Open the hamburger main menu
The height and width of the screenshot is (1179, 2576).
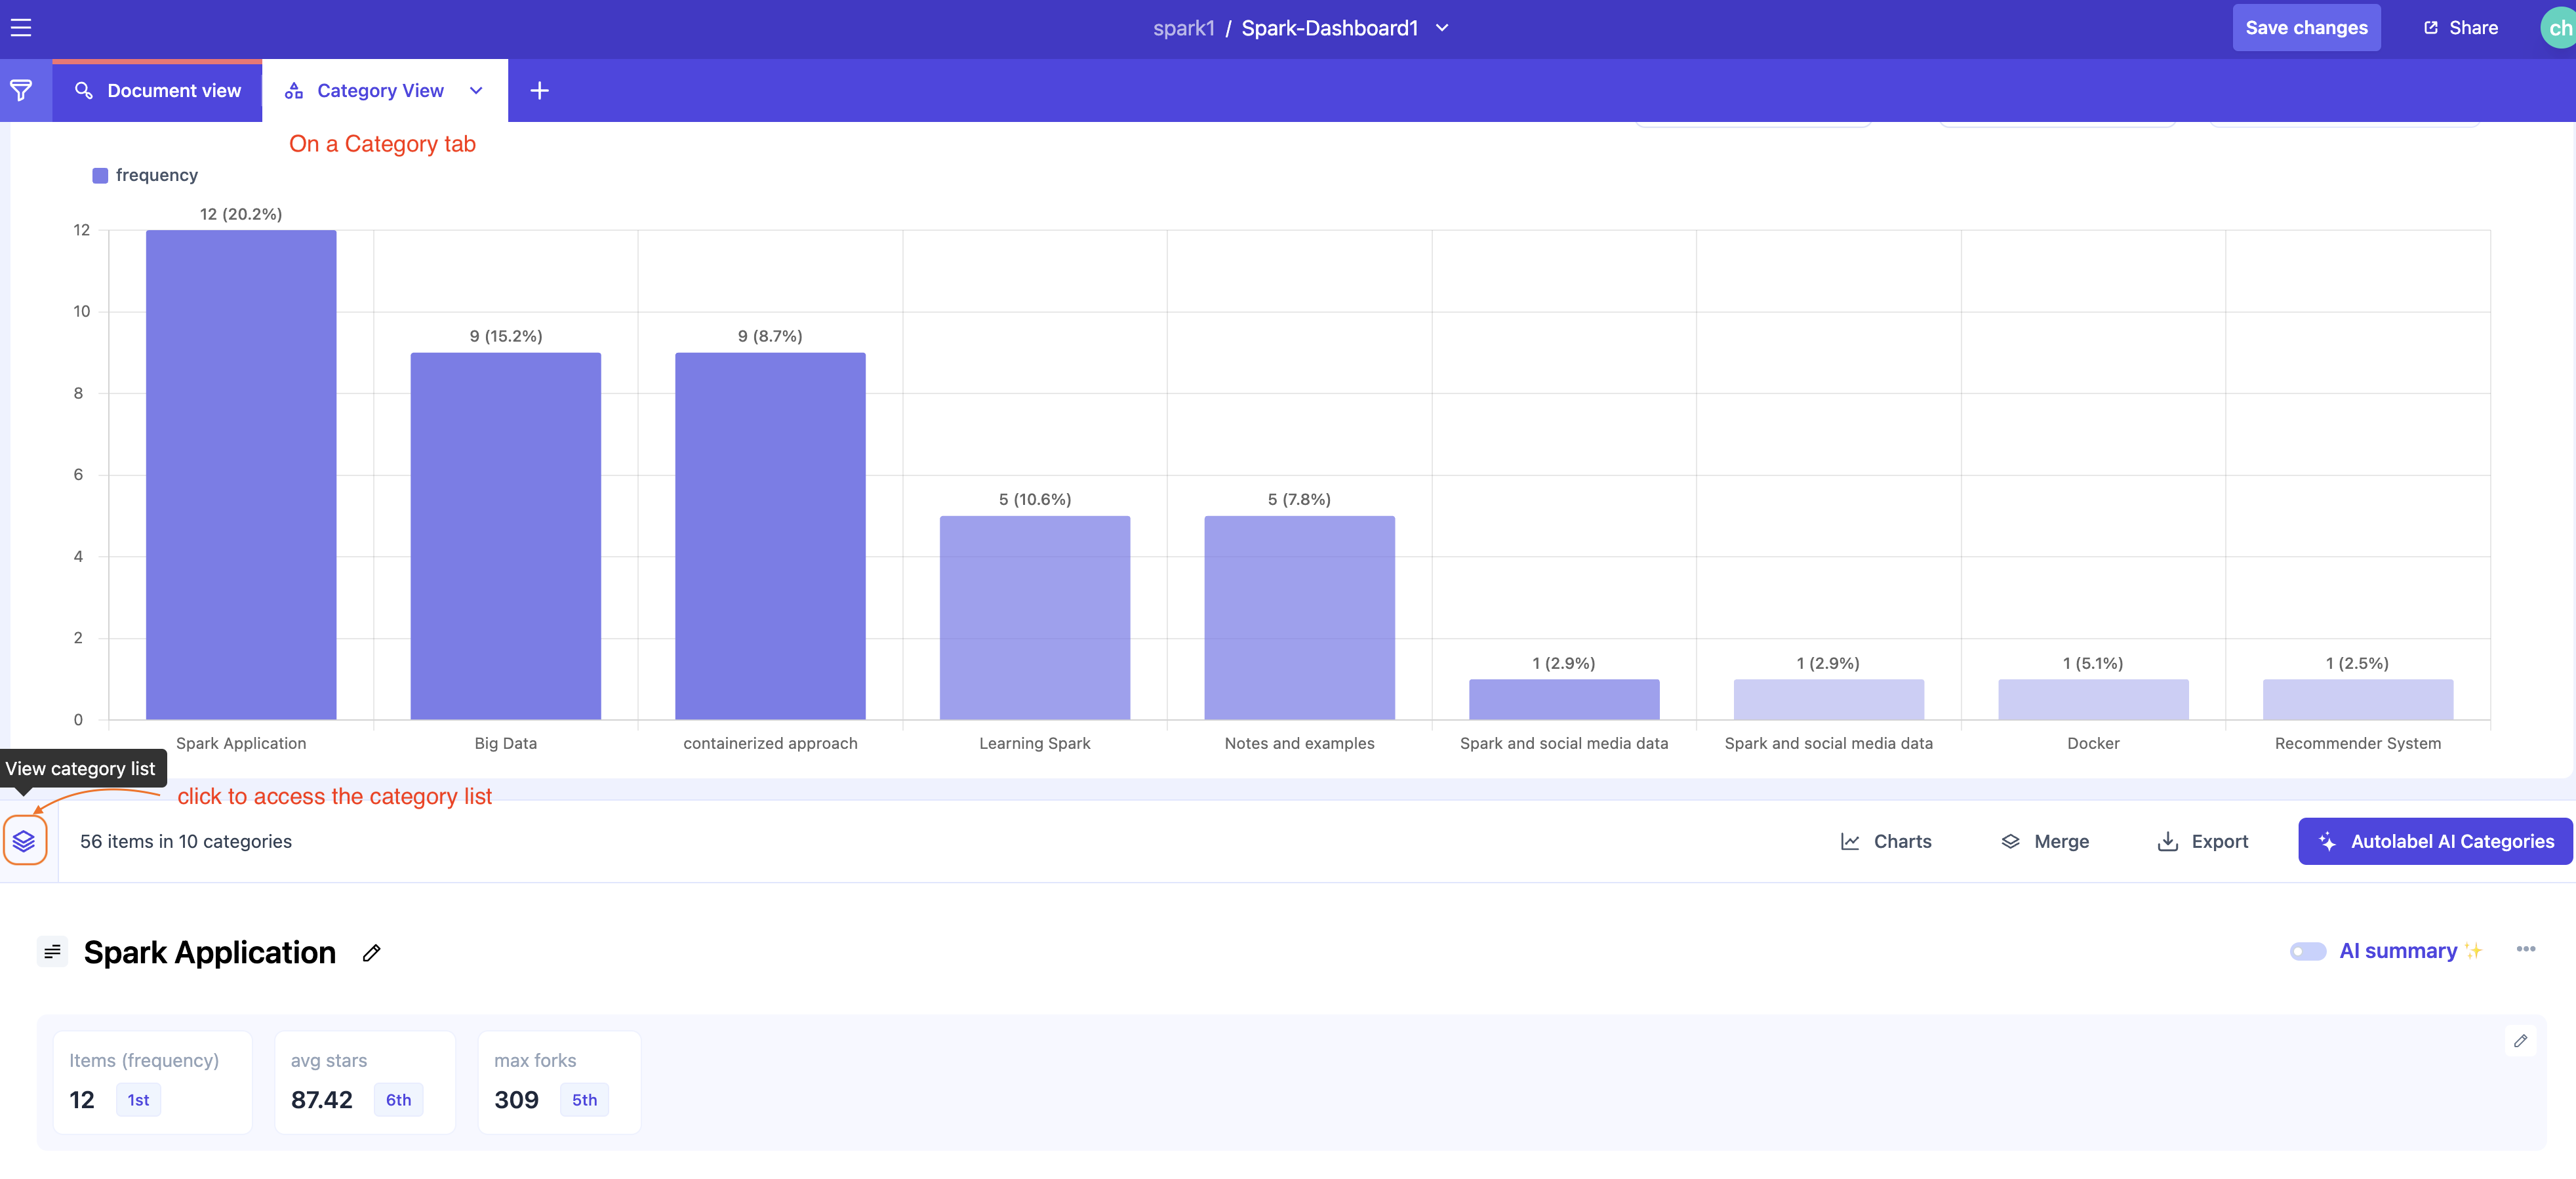pos(21,28)
